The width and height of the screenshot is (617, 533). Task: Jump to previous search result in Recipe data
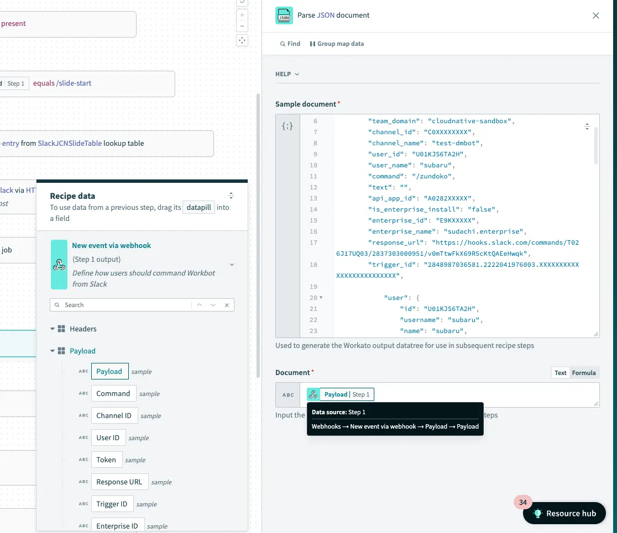[x=199, y=305]
